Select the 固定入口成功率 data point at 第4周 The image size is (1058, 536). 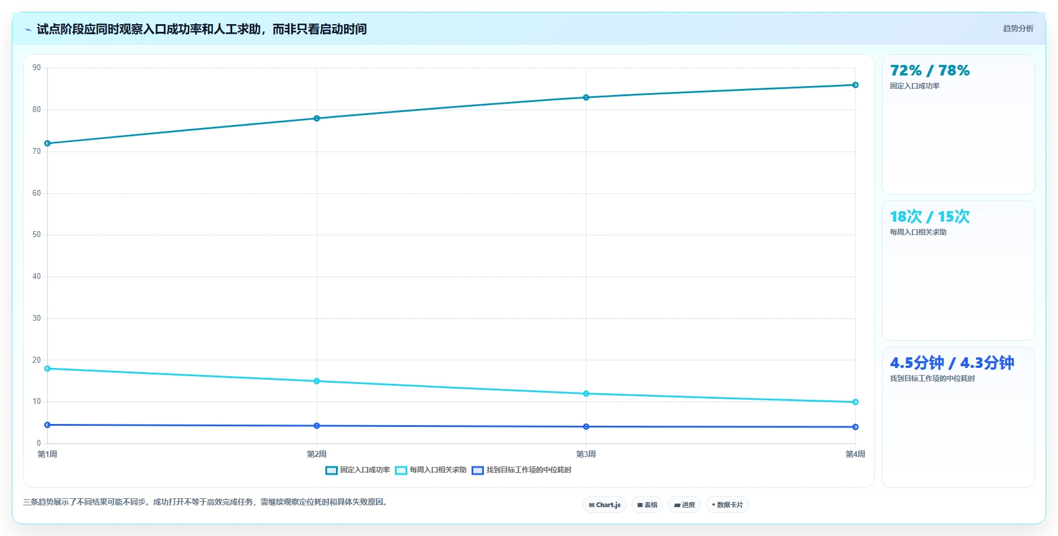855,85
